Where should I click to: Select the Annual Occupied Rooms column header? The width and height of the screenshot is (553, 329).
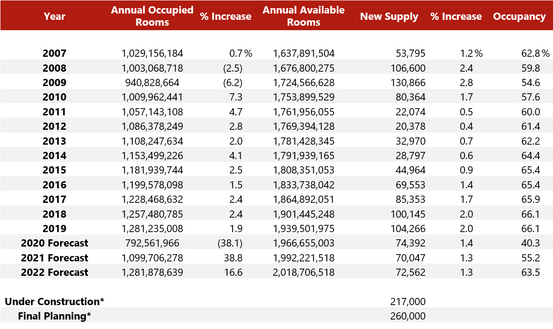point(152,16)
